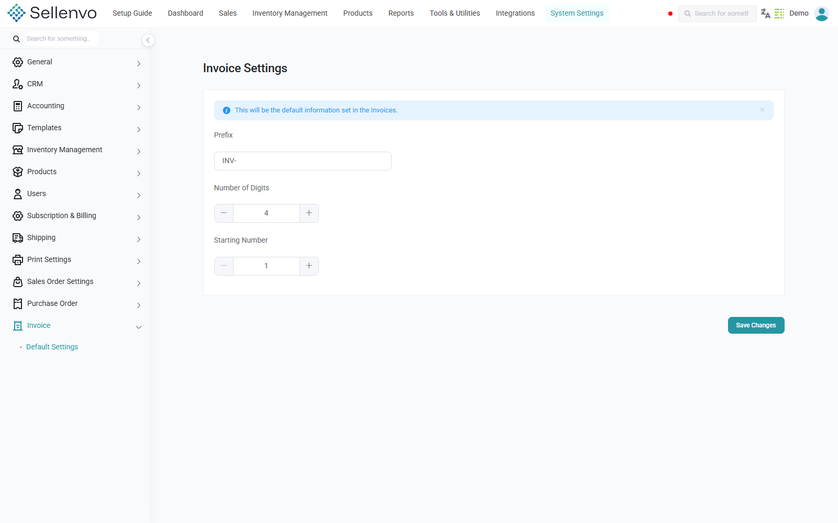The height and width of the screenshot is (523, 838).
Task: Expand the Accounting section chevron
Action: tap(139, 108)
